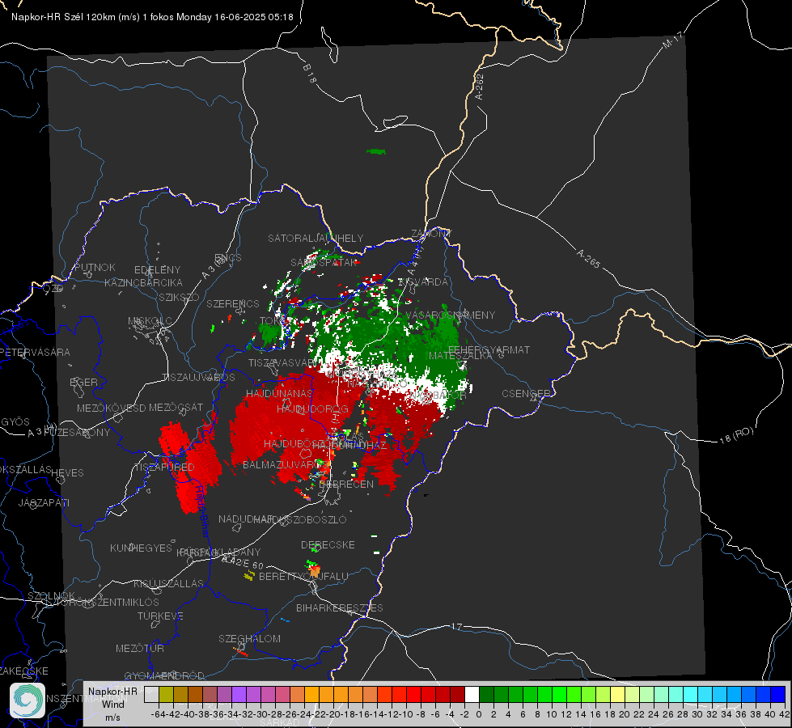Click the radar title and timestamp text
792x728 pixels.
point(152,17)
